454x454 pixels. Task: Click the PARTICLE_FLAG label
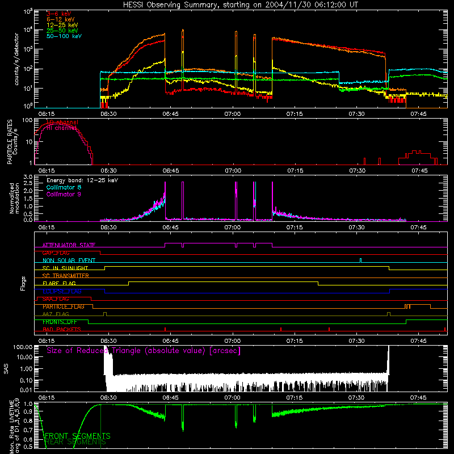click(x=64, y=306)
